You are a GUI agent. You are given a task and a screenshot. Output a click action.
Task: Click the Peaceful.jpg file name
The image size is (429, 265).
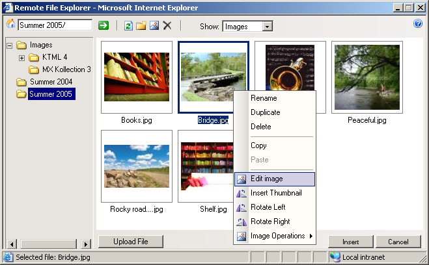[367, 120]
